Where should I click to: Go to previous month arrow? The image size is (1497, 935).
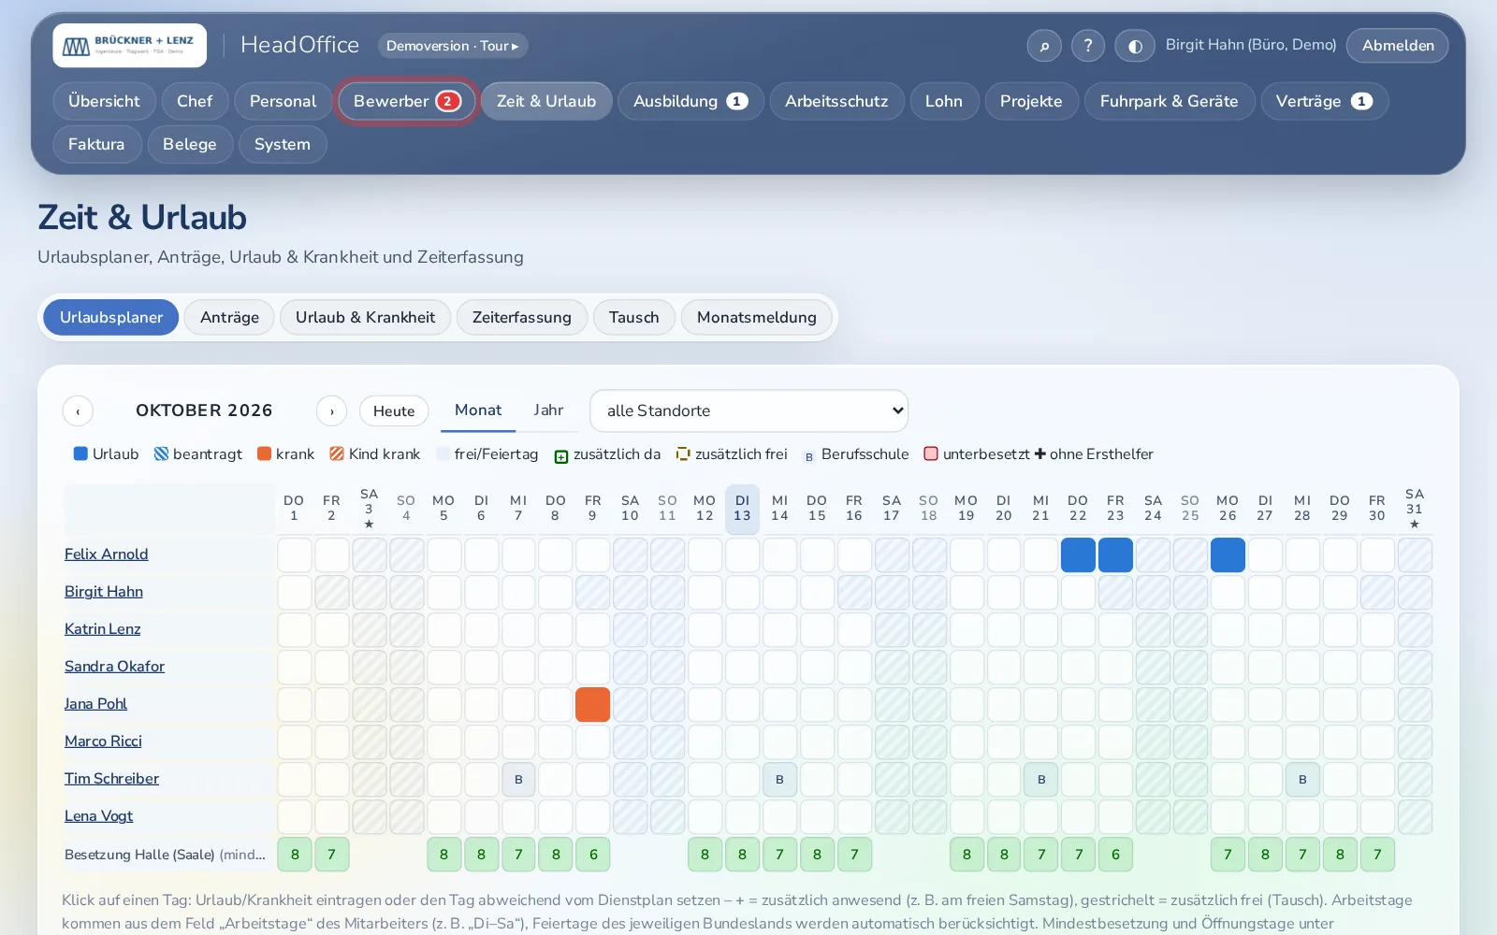click(x=78, y=410)
